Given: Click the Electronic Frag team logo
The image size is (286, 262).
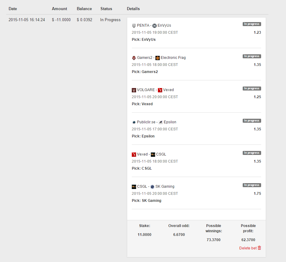Looking at the screenshot, I should click(x=158, y=58).
